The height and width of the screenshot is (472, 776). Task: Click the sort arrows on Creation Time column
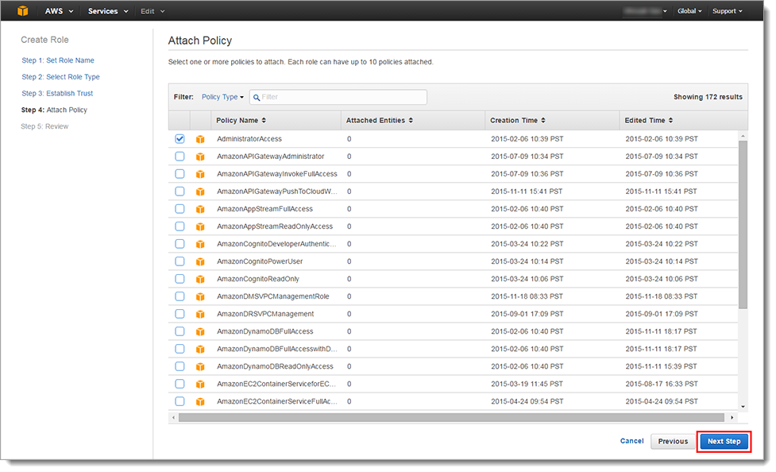(x=543, y=121)
